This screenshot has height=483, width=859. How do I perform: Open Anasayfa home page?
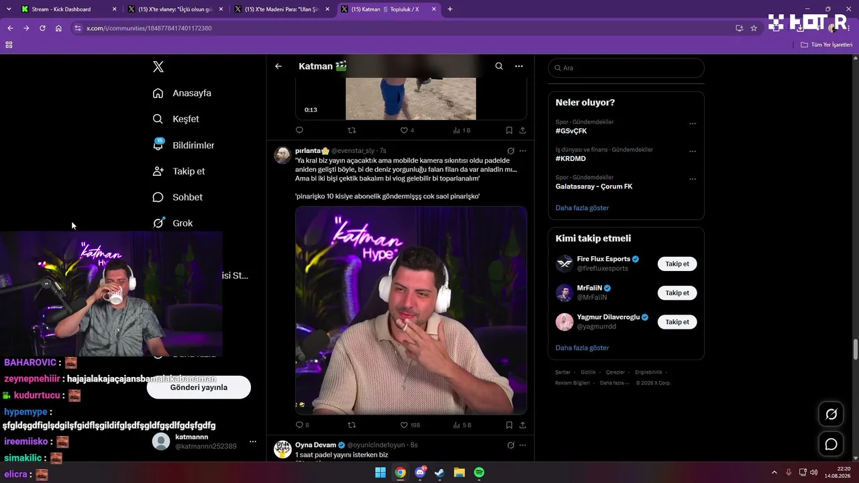click(x=182, y=93)
